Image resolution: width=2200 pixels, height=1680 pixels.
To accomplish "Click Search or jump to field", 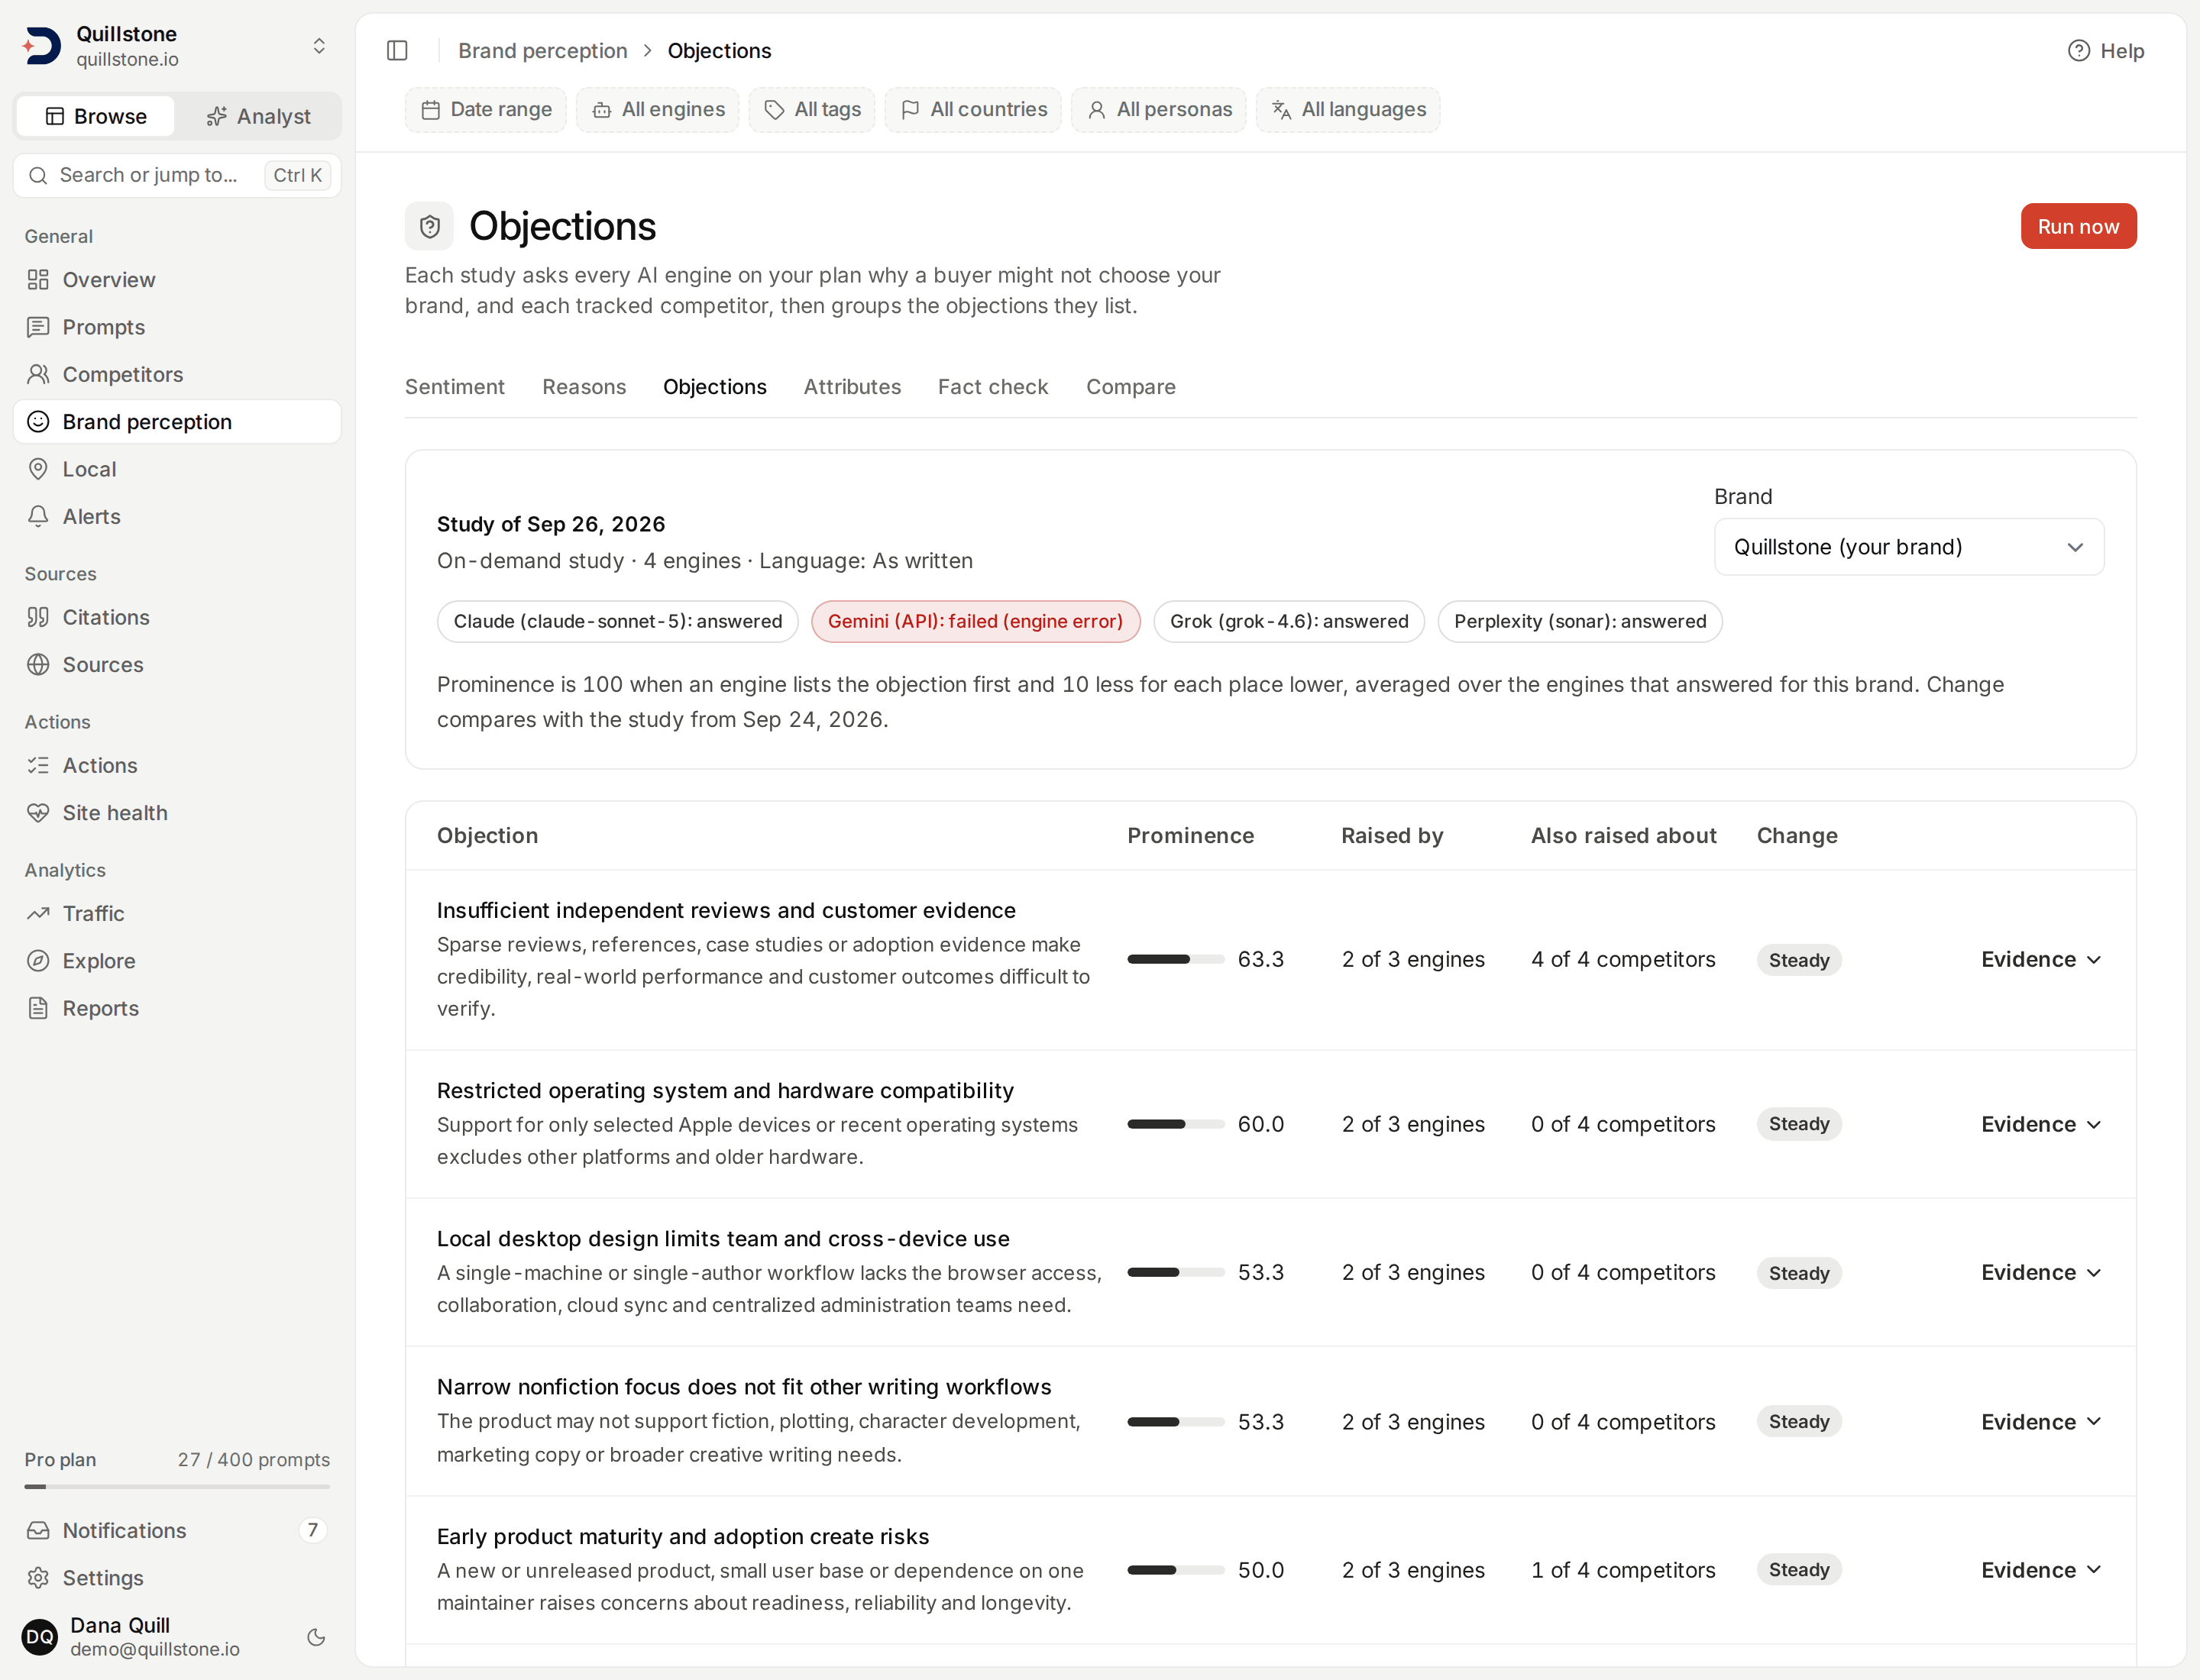I will click(x=177, y=175).
